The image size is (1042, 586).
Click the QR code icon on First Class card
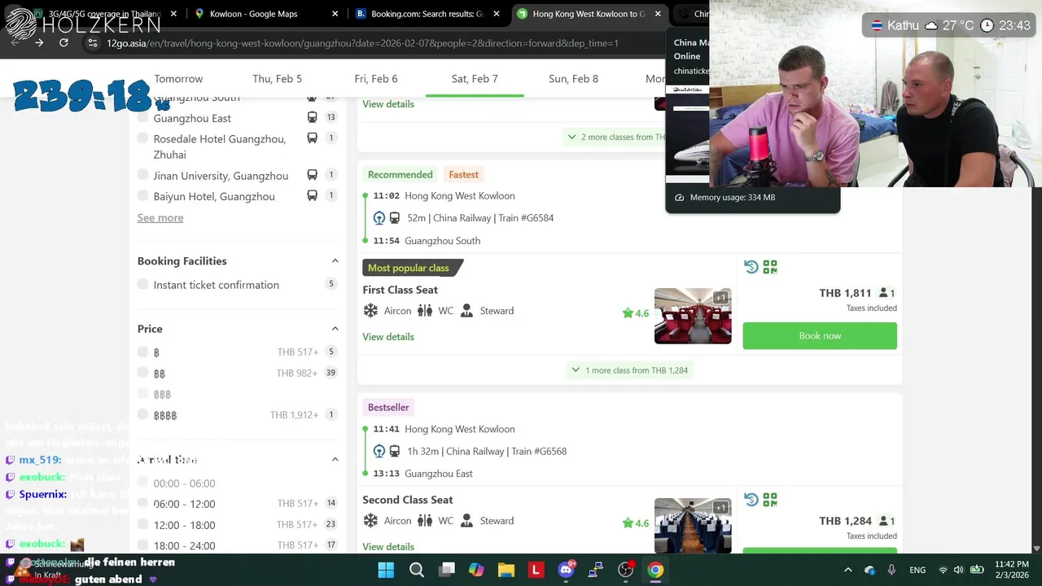770,267
